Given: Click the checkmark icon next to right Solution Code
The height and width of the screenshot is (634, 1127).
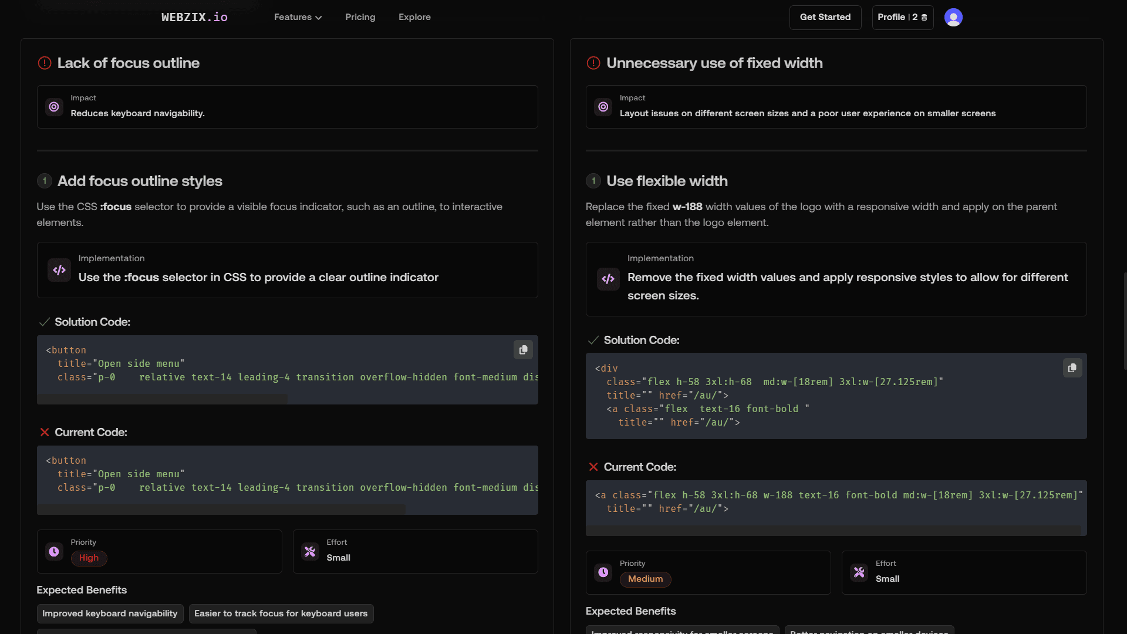Looking at the screenshot, I should point(593,340).
